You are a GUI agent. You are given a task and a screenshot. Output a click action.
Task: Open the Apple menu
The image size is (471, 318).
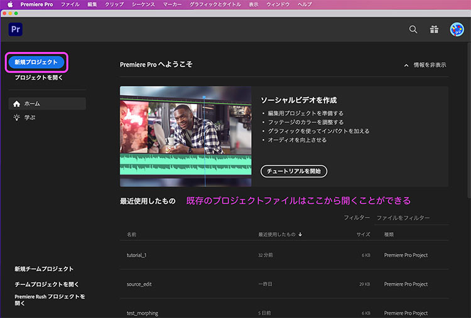10,4
